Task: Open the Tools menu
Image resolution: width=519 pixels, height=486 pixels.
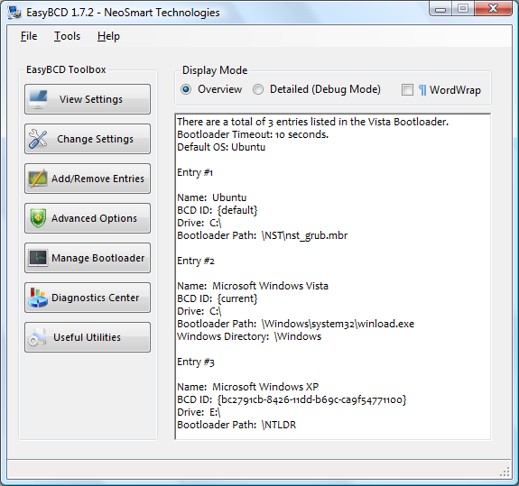Action: pos(67,36)
